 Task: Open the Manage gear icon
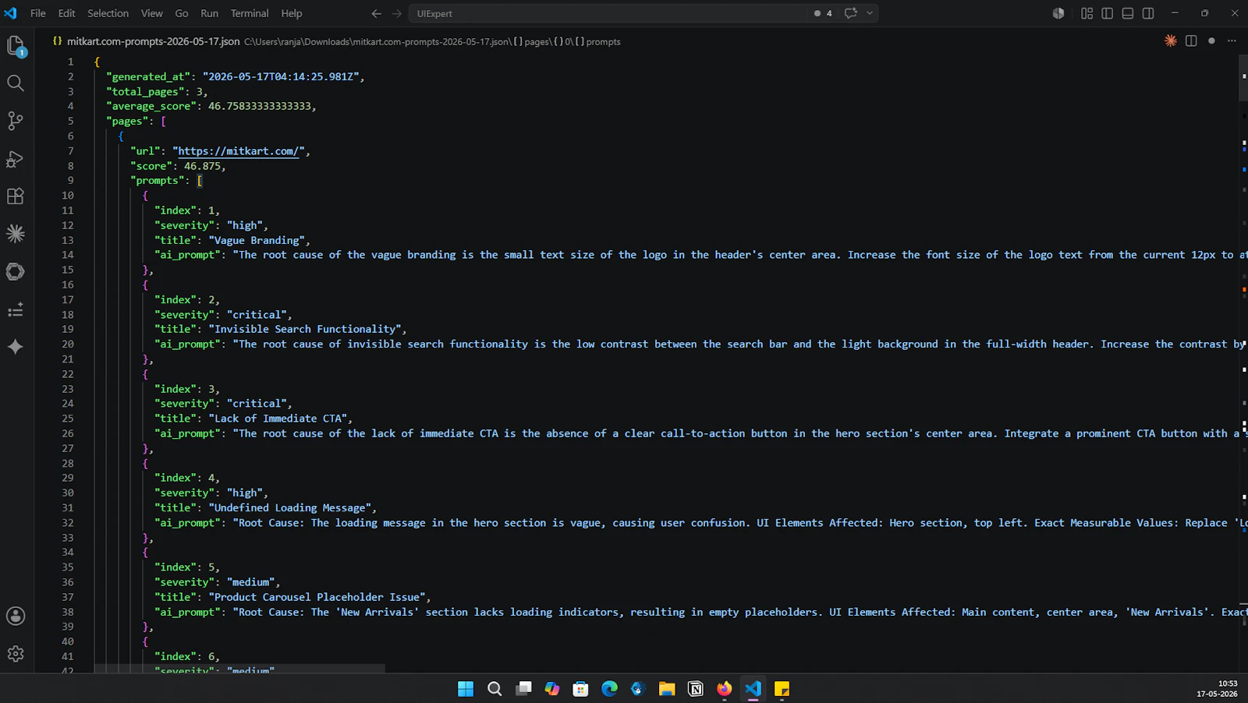click(x=16, y=654)
